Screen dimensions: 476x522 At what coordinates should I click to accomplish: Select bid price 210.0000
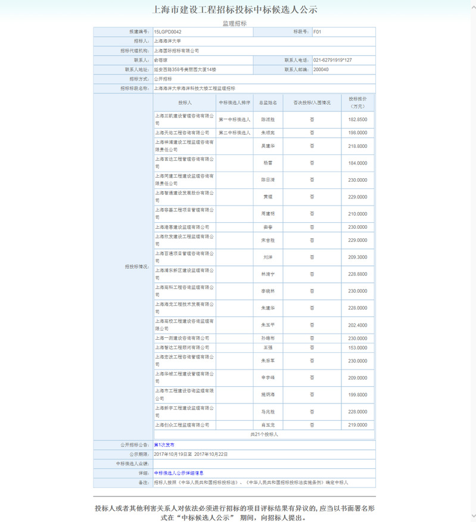pyautogui.click(x=358, y=214)
